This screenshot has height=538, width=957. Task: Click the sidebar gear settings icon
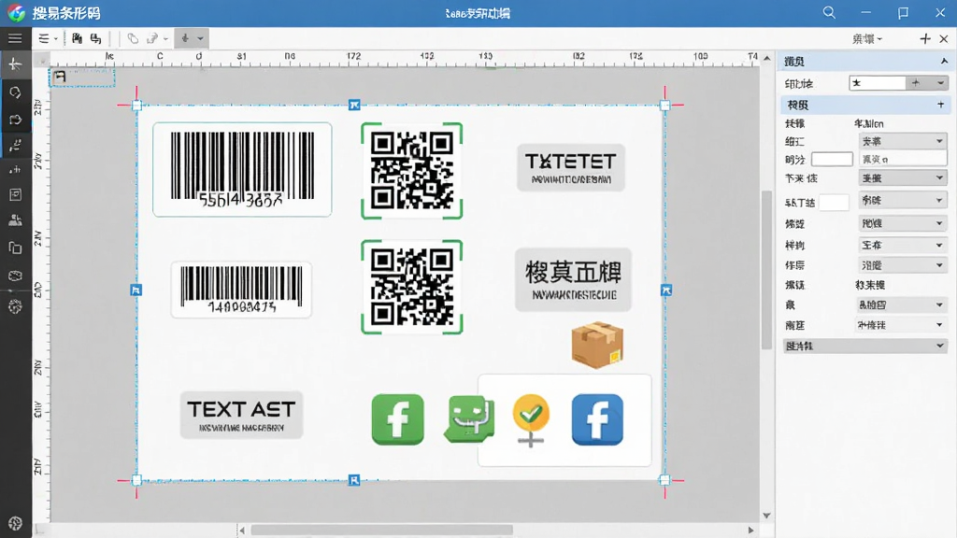click(15, 306)
